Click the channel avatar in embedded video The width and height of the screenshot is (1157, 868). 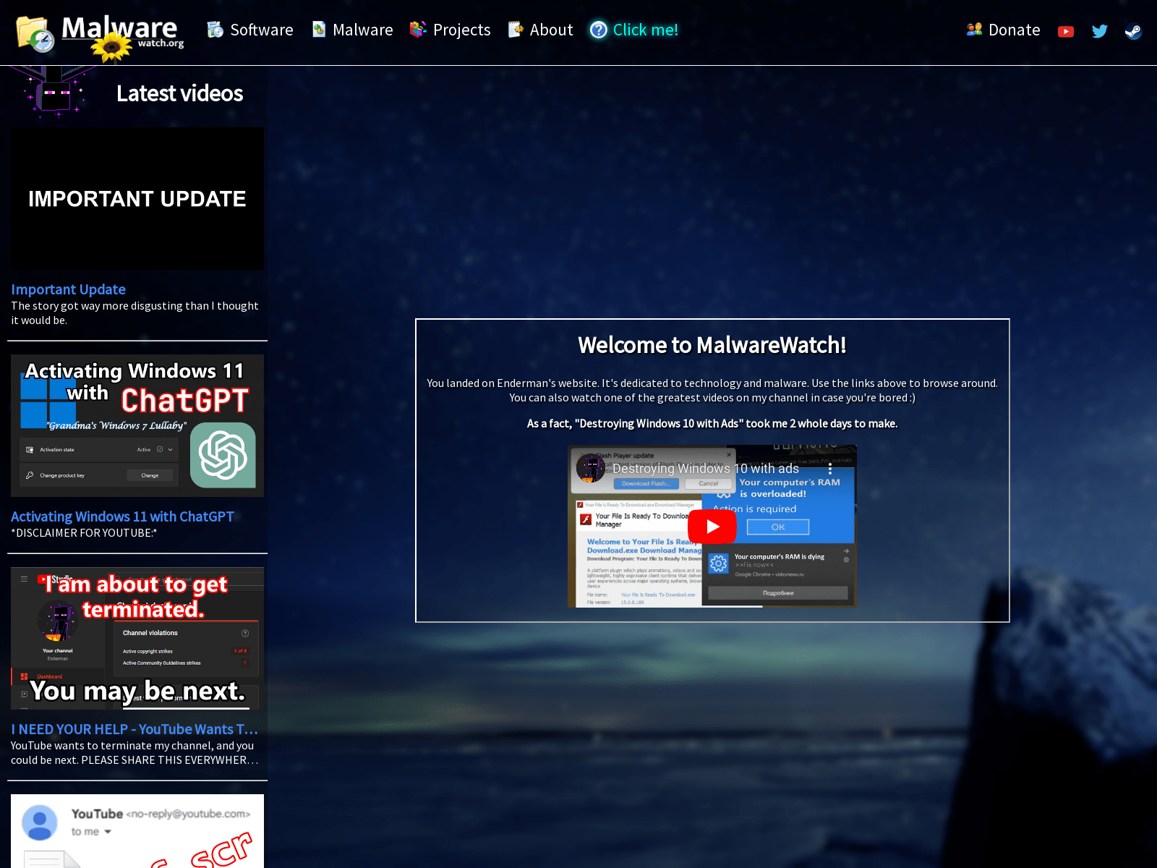click(x=591, y=468)
